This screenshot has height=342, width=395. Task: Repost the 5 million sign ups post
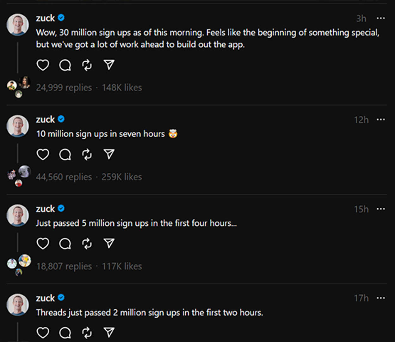(87, 244)
